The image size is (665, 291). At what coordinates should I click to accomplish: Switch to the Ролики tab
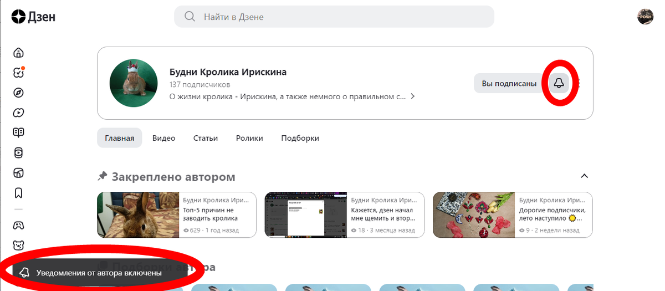[249, 138]
